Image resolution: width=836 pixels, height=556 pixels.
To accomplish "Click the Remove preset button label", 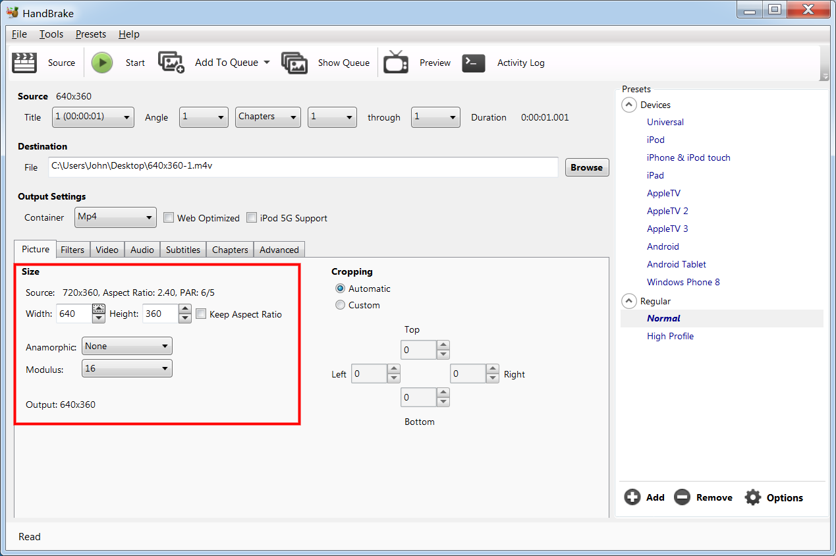I will tap(714, 497).
